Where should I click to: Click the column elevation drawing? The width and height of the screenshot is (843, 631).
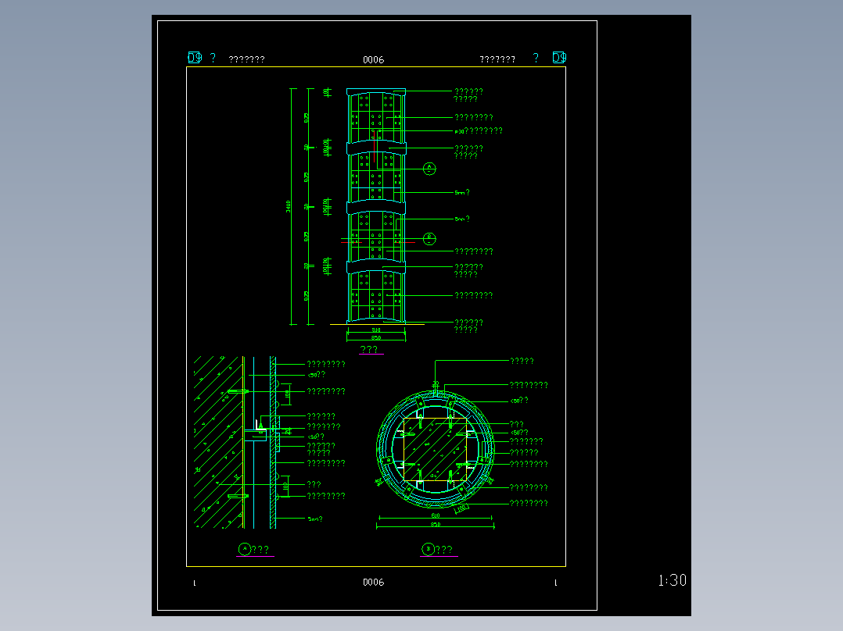tap(376, 206)
